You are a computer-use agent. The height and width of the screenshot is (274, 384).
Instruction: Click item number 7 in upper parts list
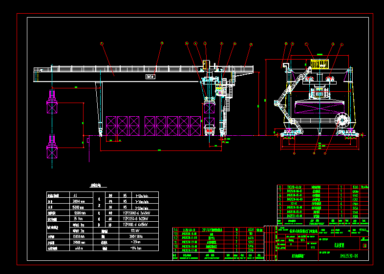tap(280, 191)
